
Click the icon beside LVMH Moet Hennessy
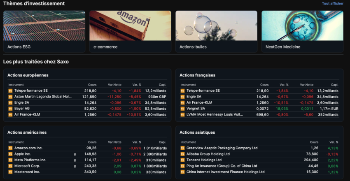coord(182,115)
